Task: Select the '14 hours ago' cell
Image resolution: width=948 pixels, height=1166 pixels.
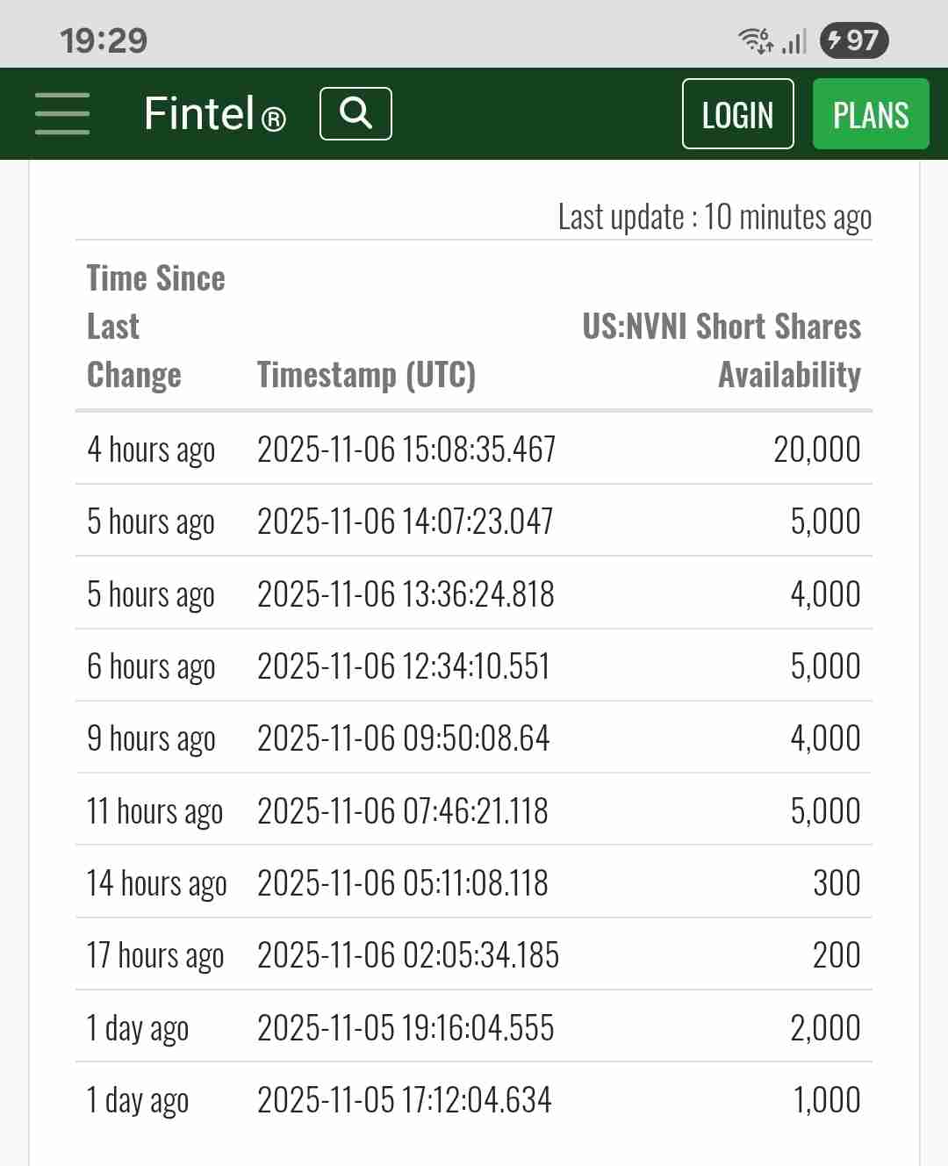Action: tap(157, 883)
